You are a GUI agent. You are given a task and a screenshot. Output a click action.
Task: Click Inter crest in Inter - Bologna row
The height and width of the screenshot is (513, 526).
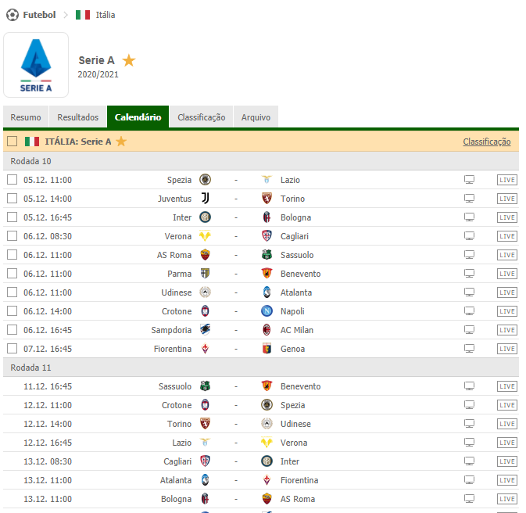tap(205, 217)
